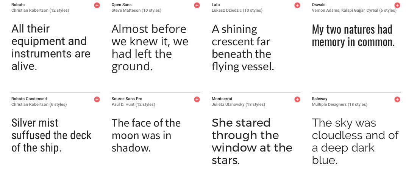Click the Raleway "The sky was cloudless" preview

pyautogui.click(x=355, y=141)
